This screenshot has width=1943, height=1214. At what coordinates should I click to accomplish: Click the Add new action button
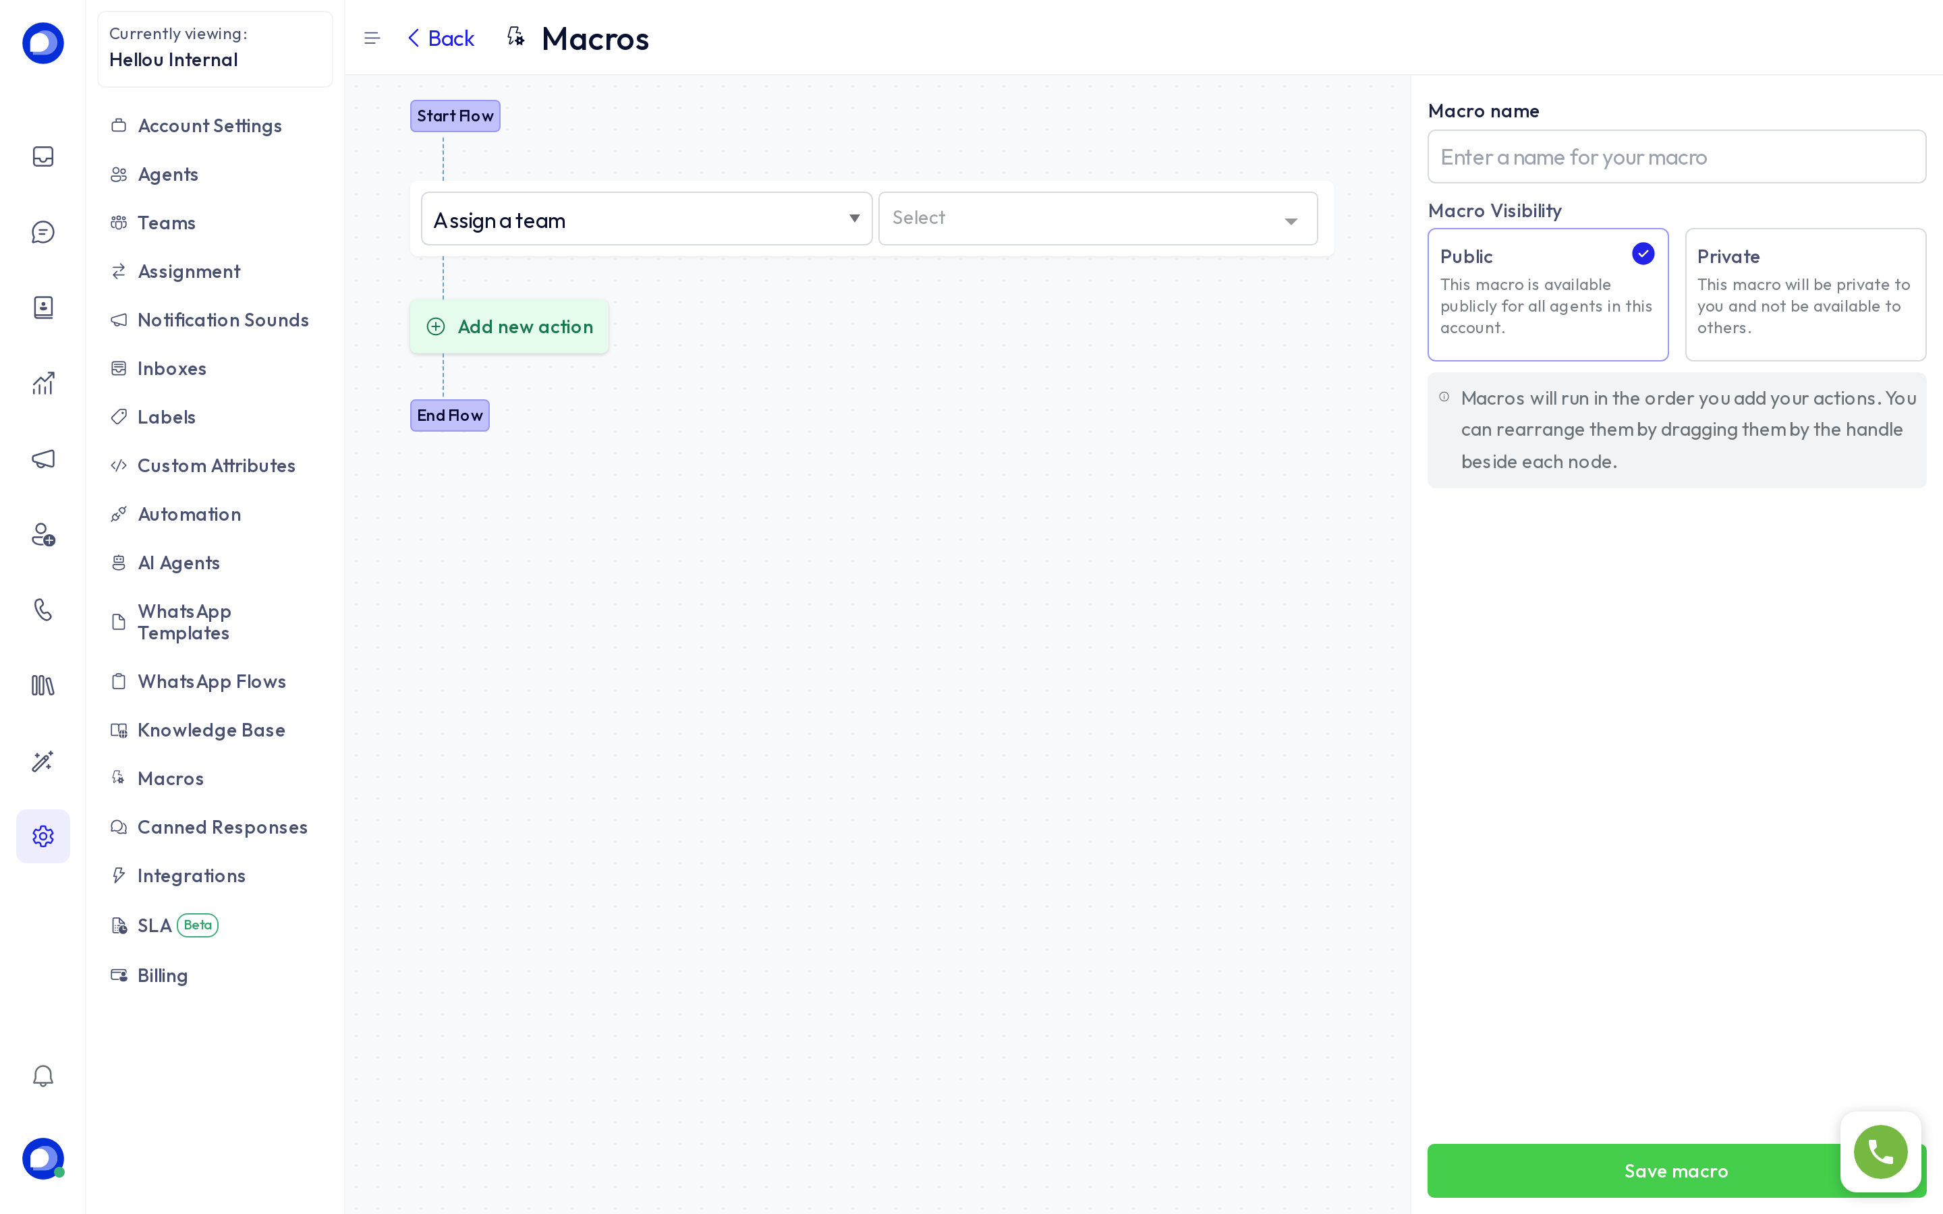pyautogui.click(x=509, y=327)
